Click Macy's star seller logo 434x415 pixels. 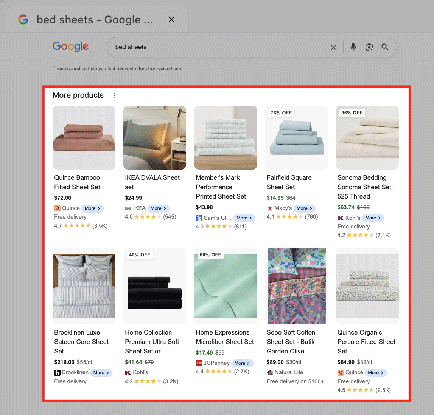coord(269,208)
